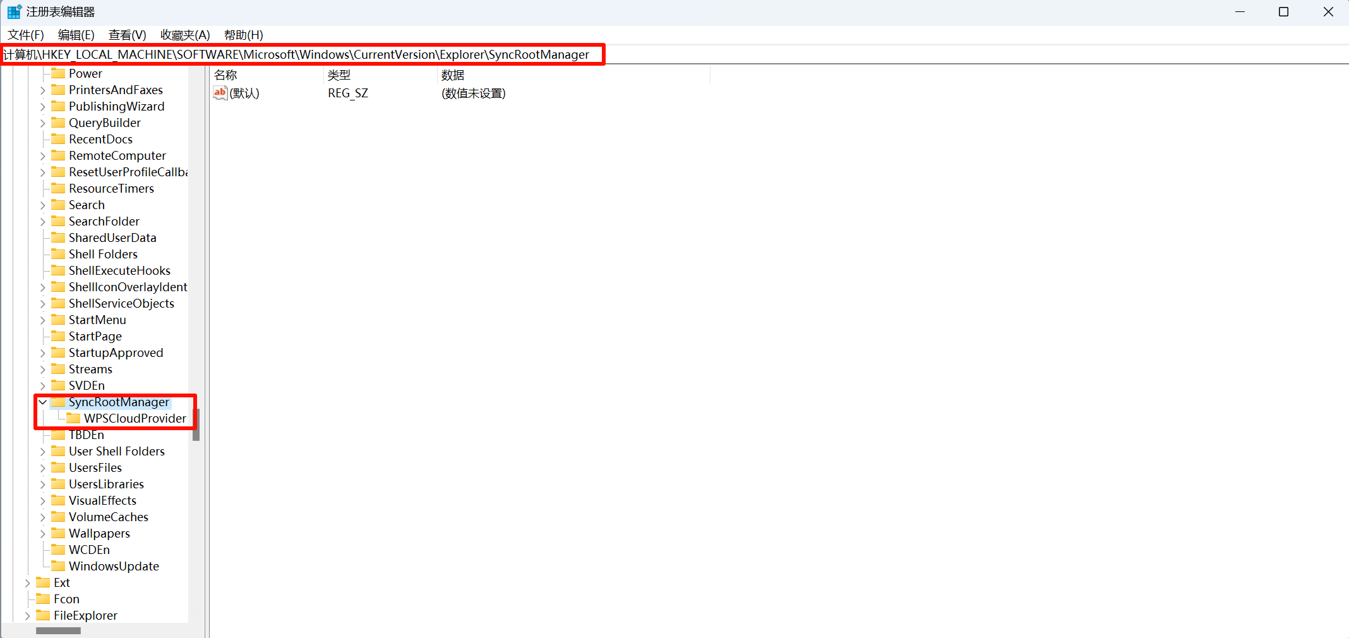Minimize the Registry Editor window

[1240, 11]
